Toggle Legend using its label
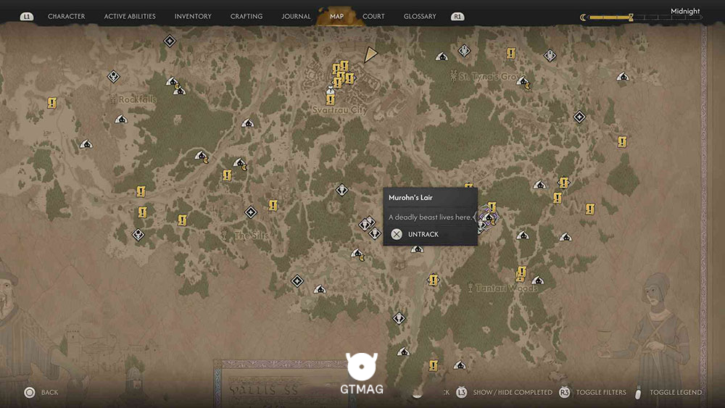 (x=676, y=392)
